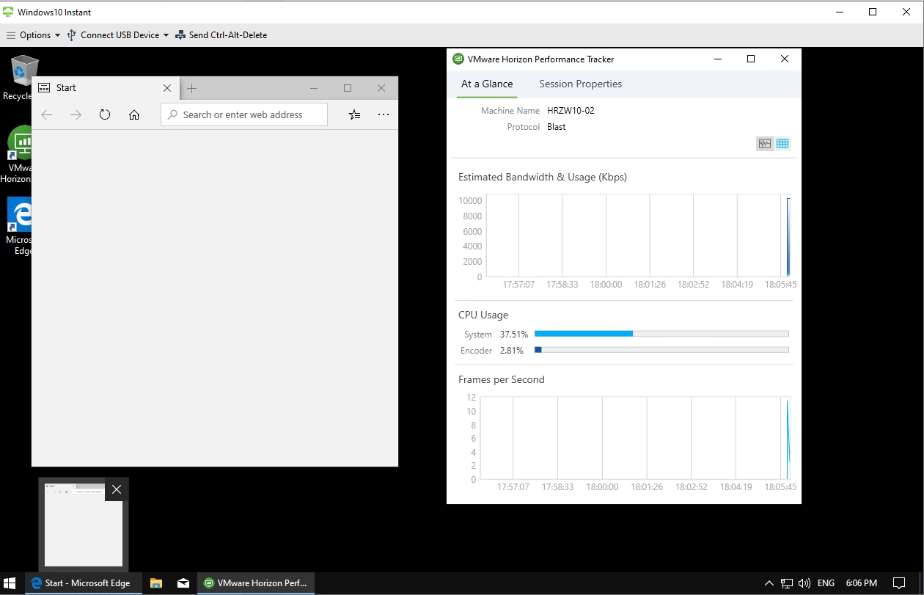Go forward in the Edge browser
The height and width of the screenshot is (595, 924).
coord(76,114)
